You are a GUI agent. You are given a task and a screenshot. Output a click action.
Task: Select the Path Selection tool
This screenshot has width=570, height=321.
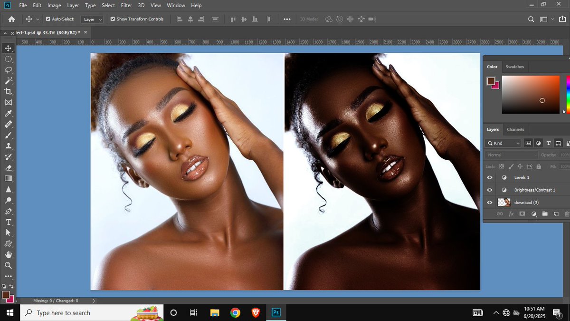click(x=8, y=233)
